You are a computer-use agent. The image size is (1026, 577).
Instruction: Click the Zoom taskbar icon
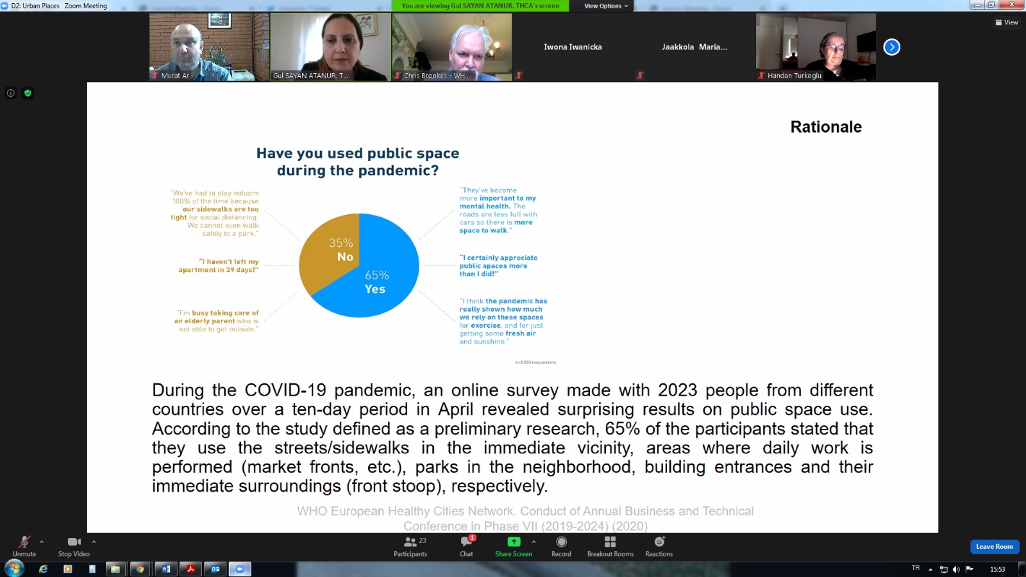pos(240,569)
